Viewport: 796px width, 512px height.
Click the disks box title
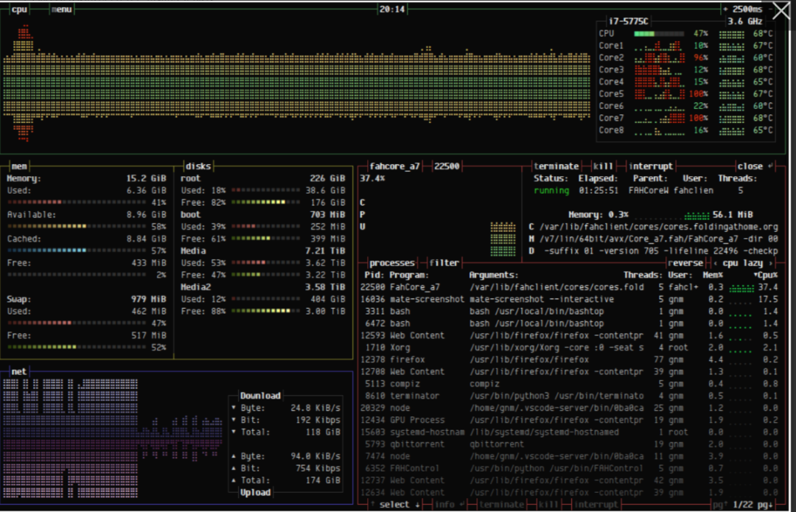[x=198, y=166]
